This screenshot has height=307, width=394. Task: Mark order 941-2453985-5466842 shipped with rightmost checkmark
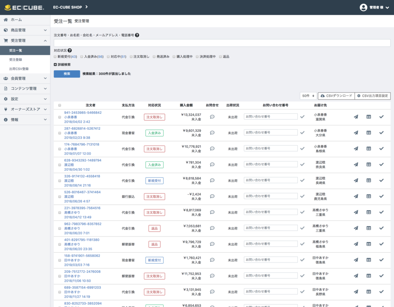[382, 117]
